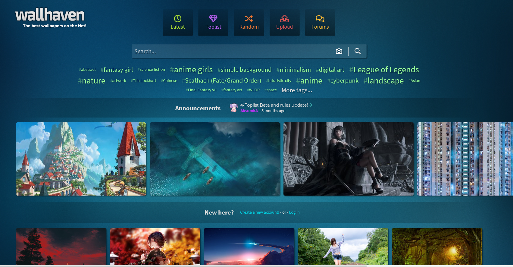Select the #futuristic city tag

279,81
